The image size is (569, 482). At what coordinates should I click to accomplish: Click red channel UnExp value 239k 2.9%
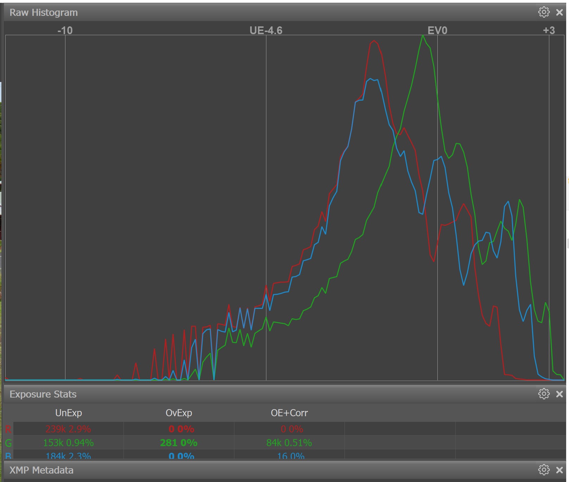tap(68, 429)
